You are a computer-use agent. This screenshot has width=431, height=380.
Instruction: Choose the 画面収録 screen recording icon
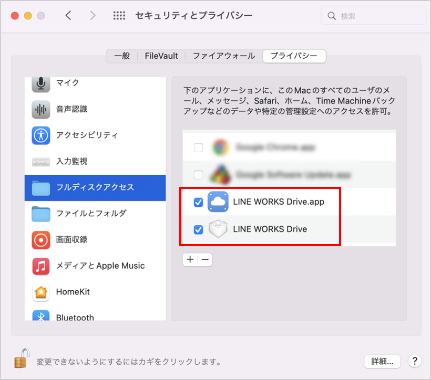pyautogui.click(x=41, y=240)
